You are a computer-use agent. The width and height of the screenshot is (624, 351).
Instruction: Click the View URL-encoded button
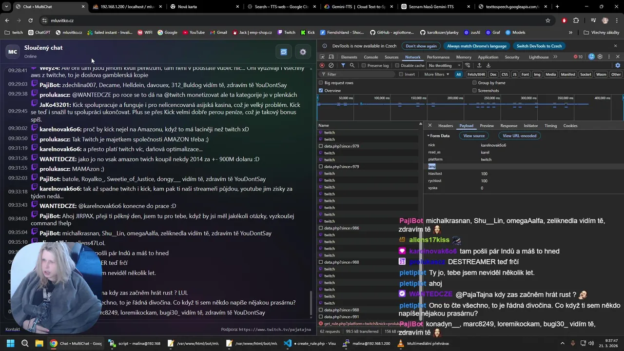click(x=519, y=136)
